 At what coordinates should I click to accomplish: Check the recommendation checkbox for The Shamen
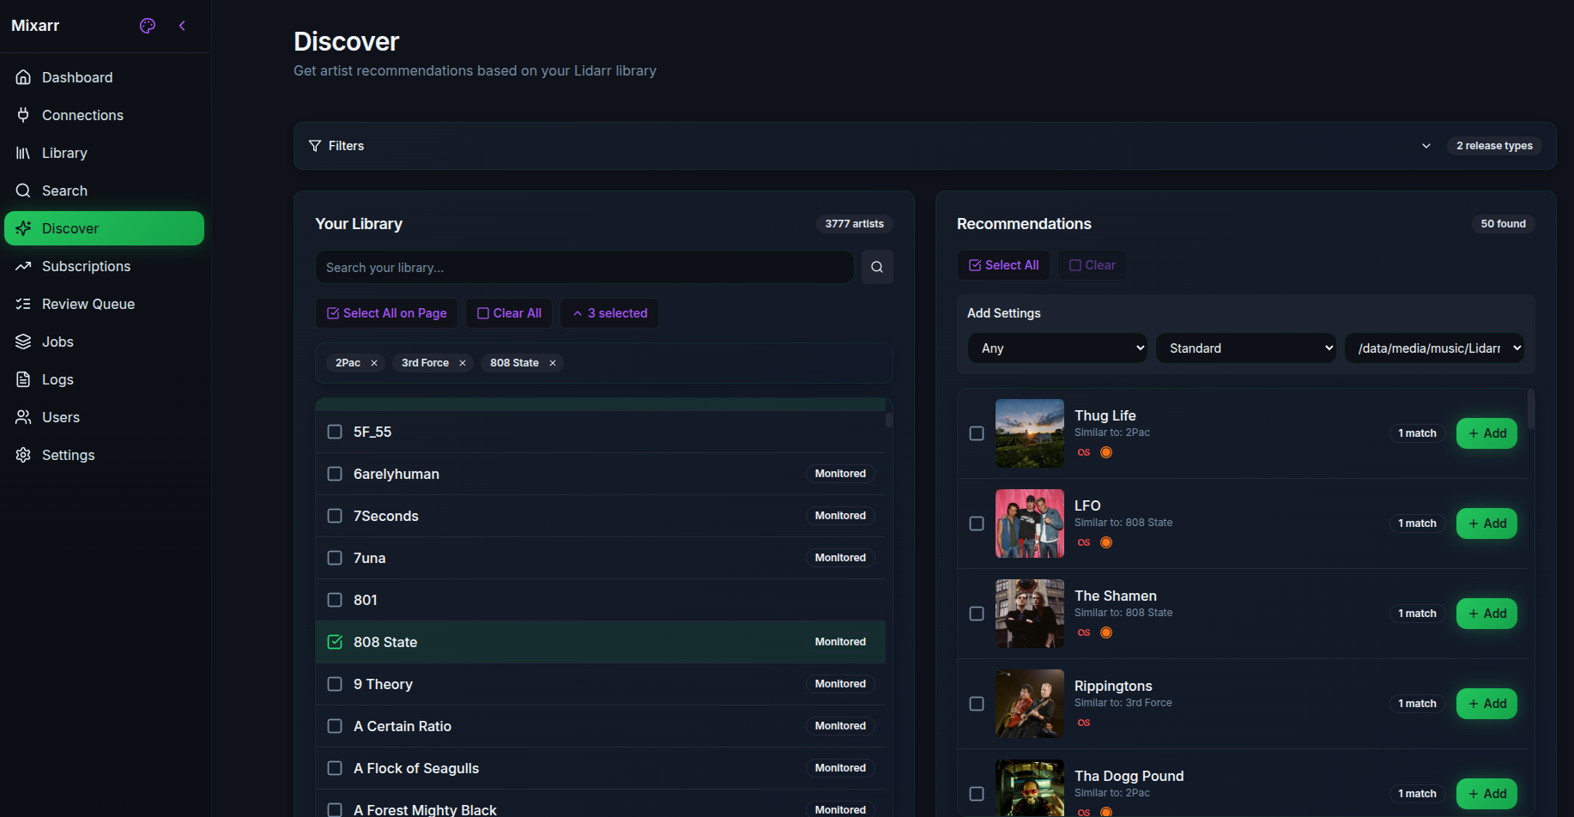click(977, 614)
